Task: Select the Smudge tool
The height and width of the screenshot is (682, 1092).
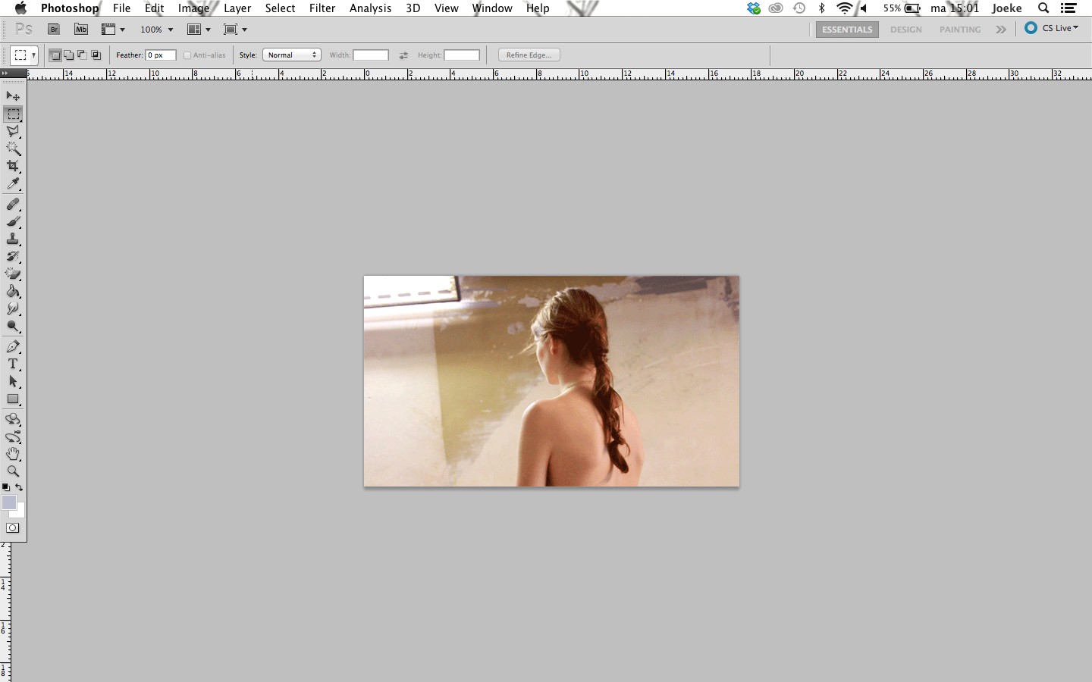Action: tap(13, 309)
